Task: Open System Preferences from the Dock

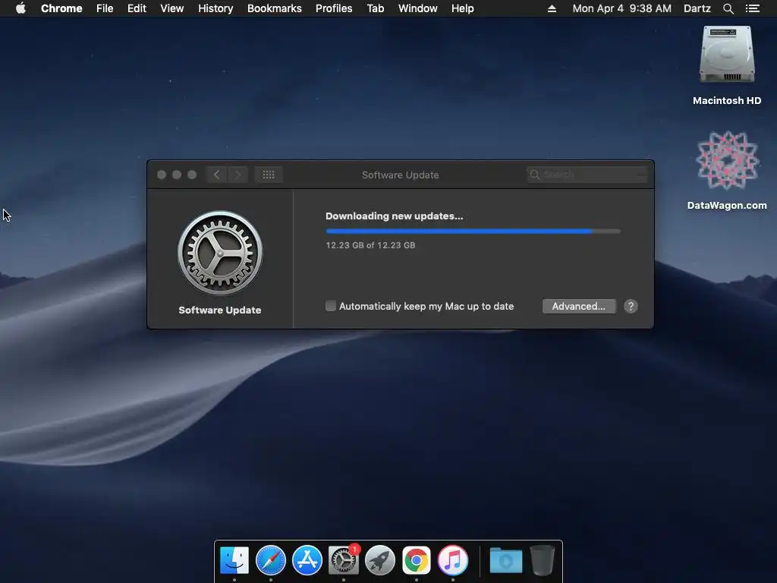Action: click(344, 560)
